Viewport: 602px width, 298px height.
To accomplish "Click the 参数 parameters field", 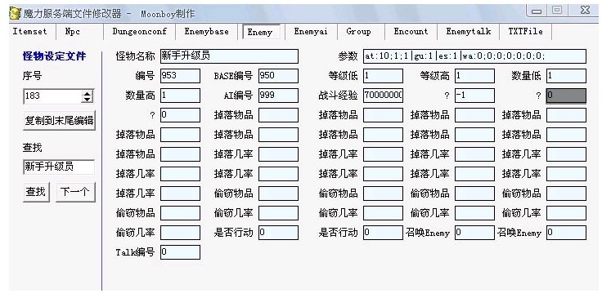I will click(x=474, y=56).
